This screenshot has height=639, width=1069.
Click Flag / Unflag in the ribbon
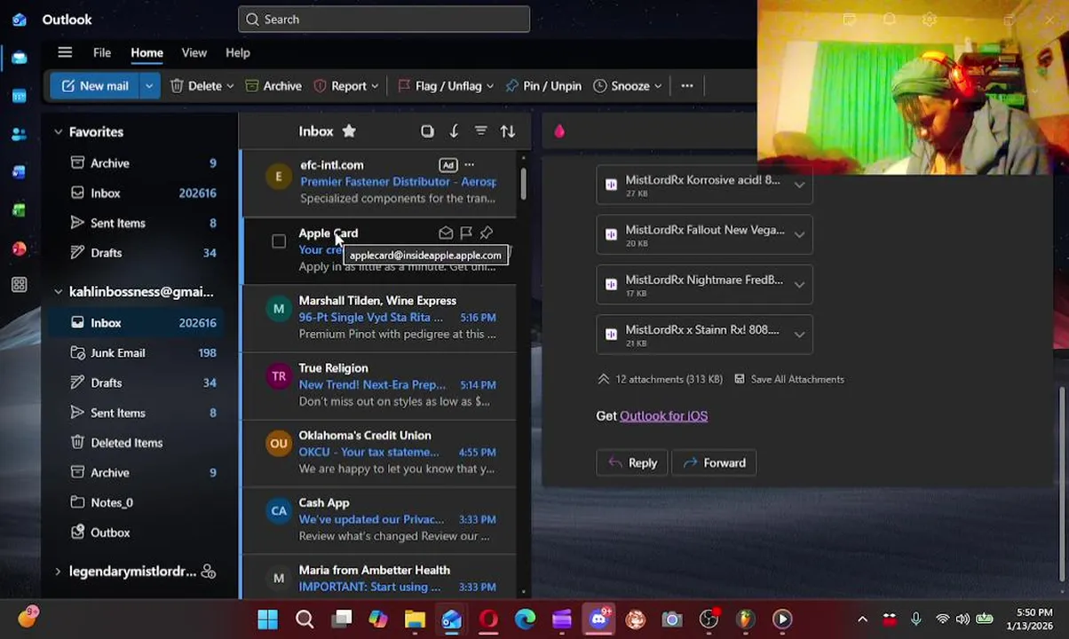coord(439,86)
